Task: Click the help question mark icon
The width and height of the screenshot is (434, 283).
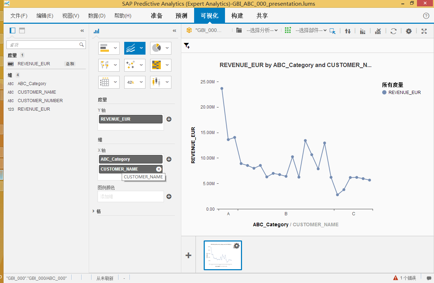Action: 426,16
